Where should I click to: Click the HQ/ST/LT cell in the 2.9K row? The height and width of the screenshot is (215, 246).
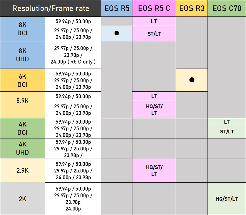point(154,170)
